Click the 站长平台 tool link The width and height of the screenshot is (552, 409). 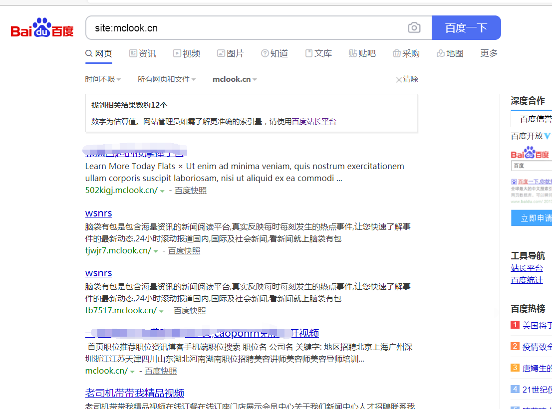point(527,268)
